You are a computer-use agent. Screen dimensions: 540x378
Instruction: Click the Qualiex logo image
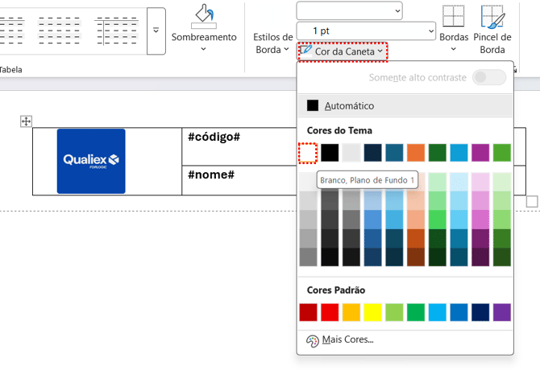point(91,161)
